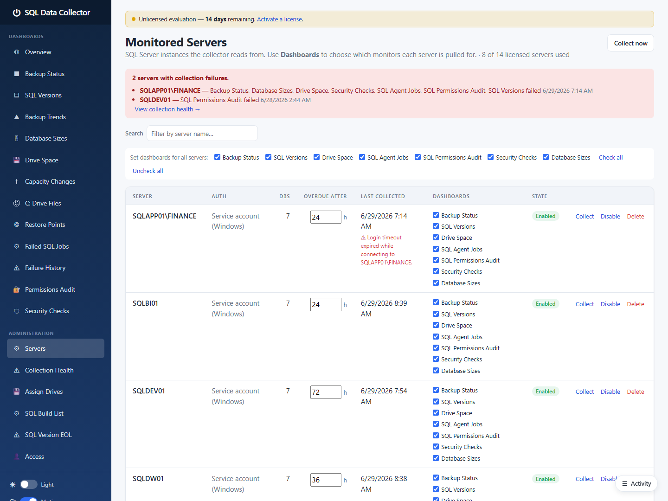Go to the Backup Status dashboard
Viewport: 668px width, 501px height.
click(56, 74)
